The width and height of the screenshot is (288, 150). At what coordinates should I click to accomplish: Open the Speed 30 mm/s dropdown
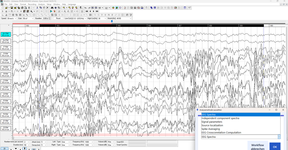tap(15, 18)
